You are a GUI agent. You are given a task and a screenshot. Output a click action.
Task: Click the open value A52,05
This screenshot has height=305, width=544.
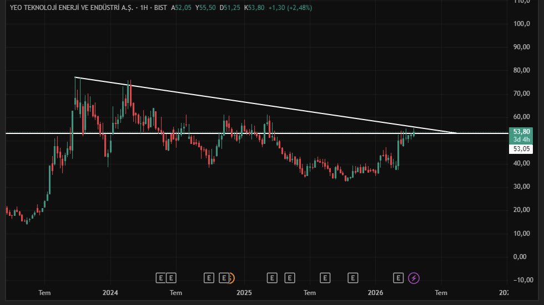(x=181, y=8)
